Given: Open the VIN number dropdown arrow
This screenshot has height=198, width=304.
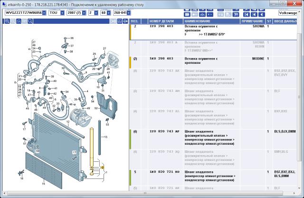Looking at the screenshot, I should [x=44, y=13].
